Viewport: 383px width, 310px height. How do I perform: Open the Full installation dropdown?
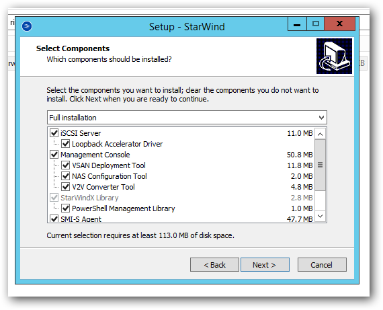187,118
